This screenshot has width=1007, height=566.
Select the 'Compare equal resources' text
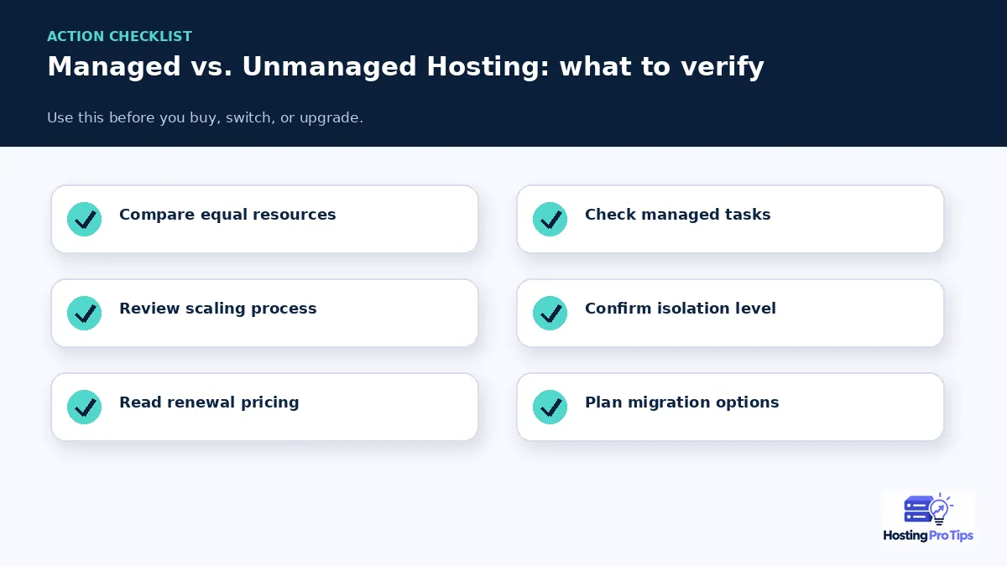coord(227,215)
